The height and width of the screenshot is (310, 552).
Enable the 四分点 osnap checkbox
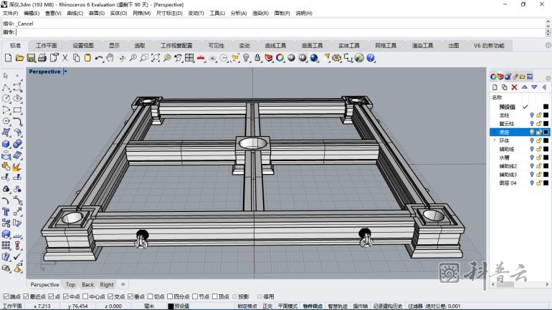coord(170,296)
